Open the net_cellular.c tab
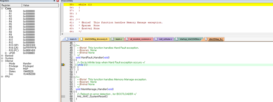The width and height of the screenshot is (273, 102). coord(164,39)
